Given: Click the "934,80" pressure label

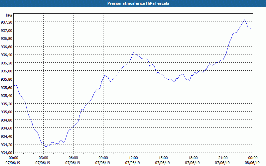Looking at the screenshot, I should point(6,120).
